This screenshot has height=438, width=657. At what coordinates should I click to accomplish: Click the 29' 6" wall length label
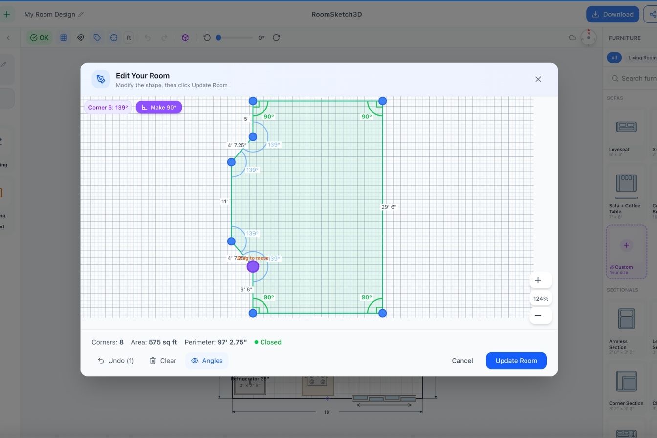[x=389, y=207]
